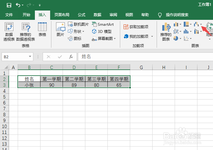Select the cell with value 89
The width and height of the screenshot is (213, 150).
coord(74,85)
